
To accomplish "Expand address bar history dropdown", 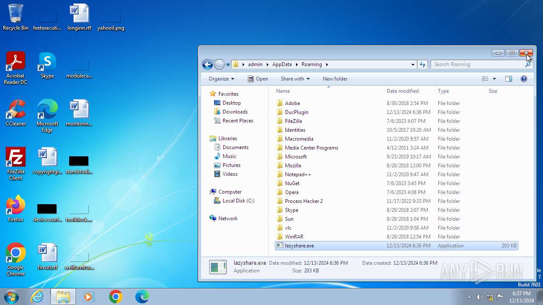I will pyautogui.click(x=413, y=64).
